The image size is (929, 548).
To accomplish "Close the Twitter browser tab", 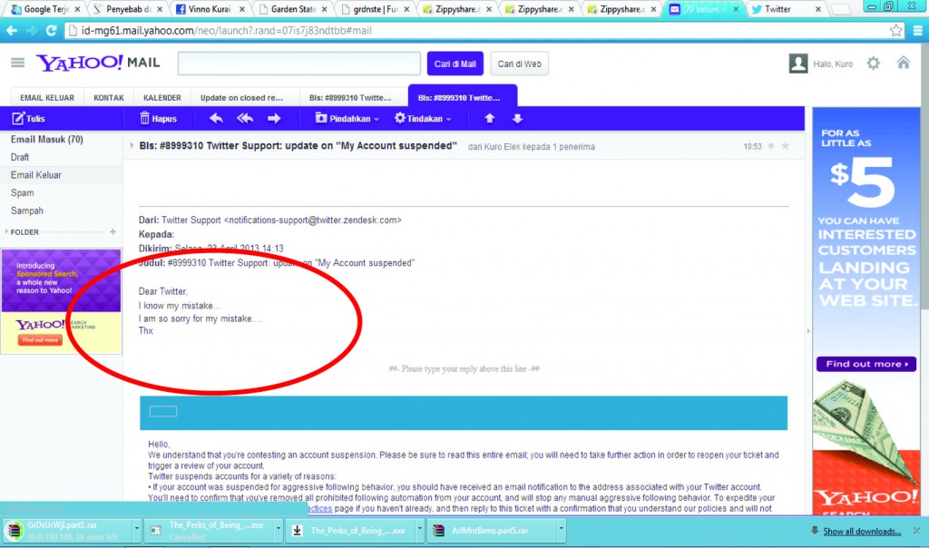I will point(818,9).
